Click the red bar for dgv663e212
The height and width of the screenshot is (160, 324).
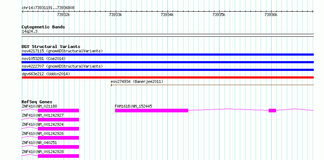coord(167,77)
